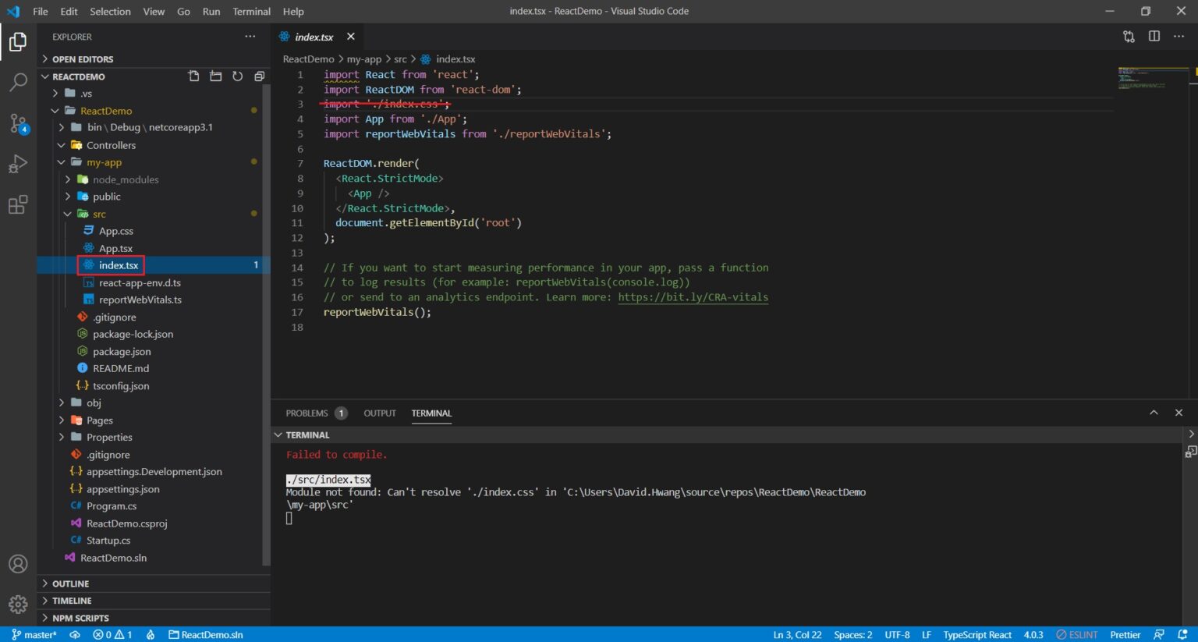
Task: Expand the node_modules folder
Action: 125,179
